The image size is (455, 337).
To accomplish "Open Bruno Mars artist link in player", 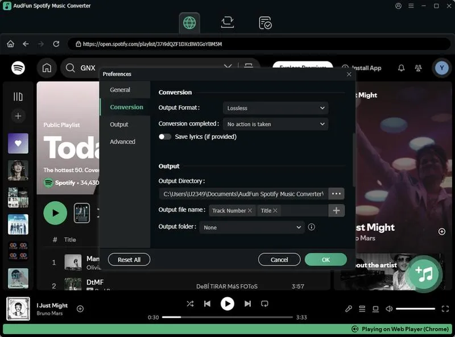I will [49, 313].
